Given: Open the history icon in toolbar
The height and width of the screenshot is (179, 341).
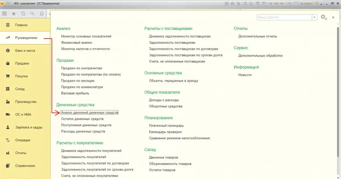Looking at the screenshot, I should coord(23,14).
